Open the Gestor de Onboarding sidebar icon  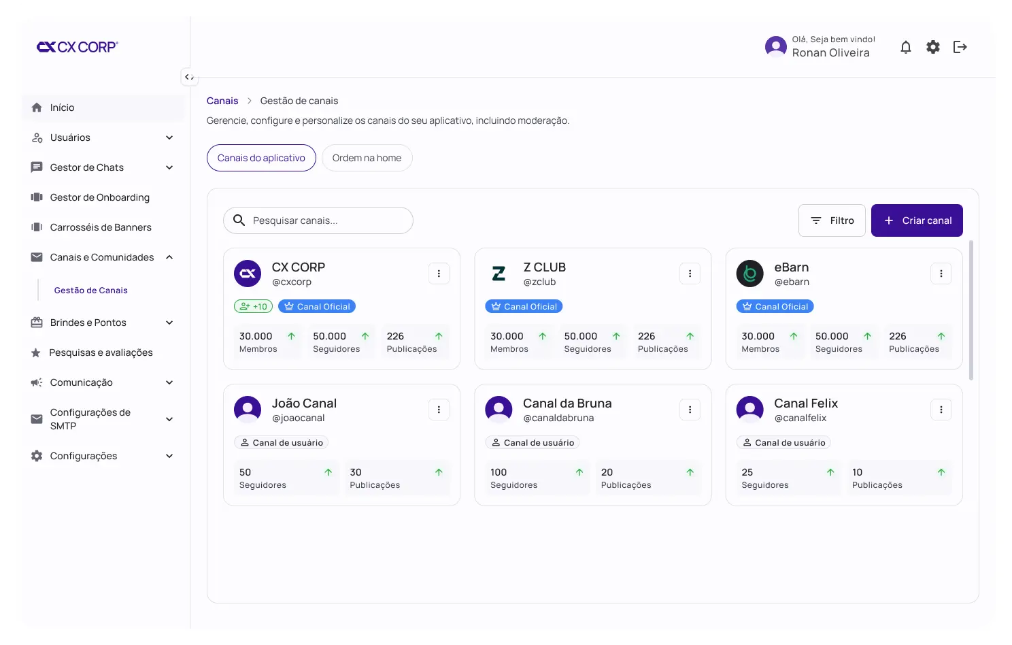point(37,197)
